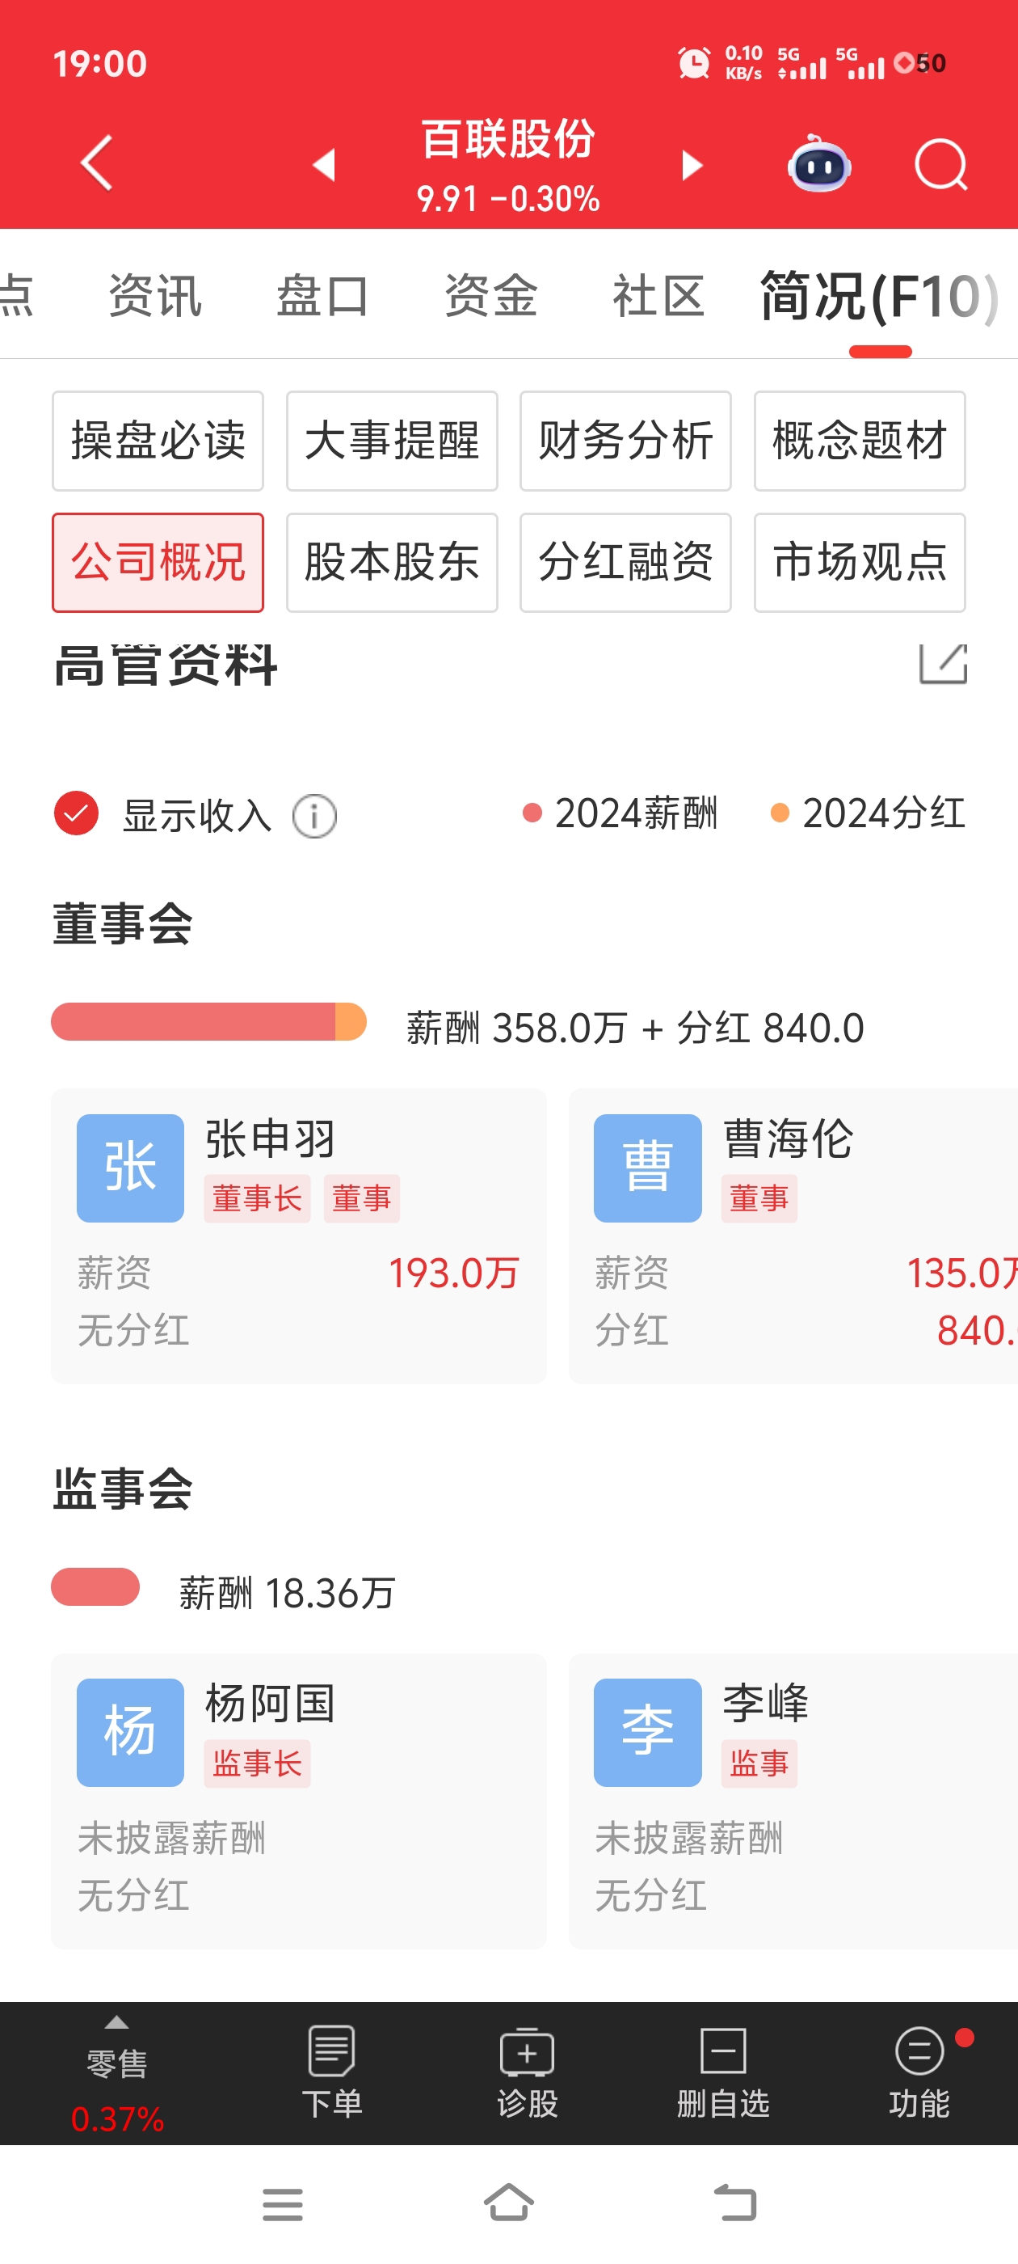Switch to the 资金 tab

[490, 295]
